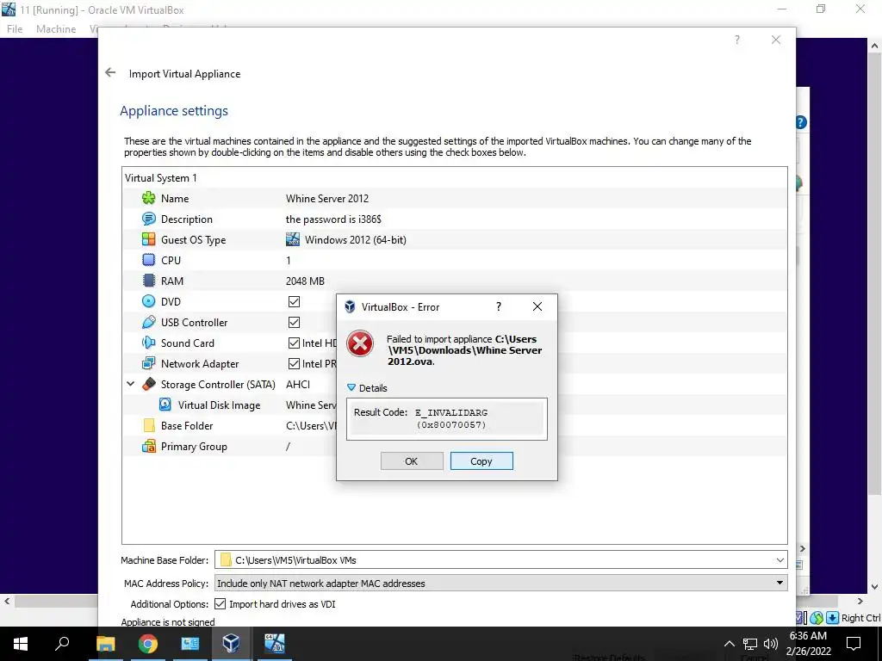Open the MAC Address Policy dropdown

780,583
